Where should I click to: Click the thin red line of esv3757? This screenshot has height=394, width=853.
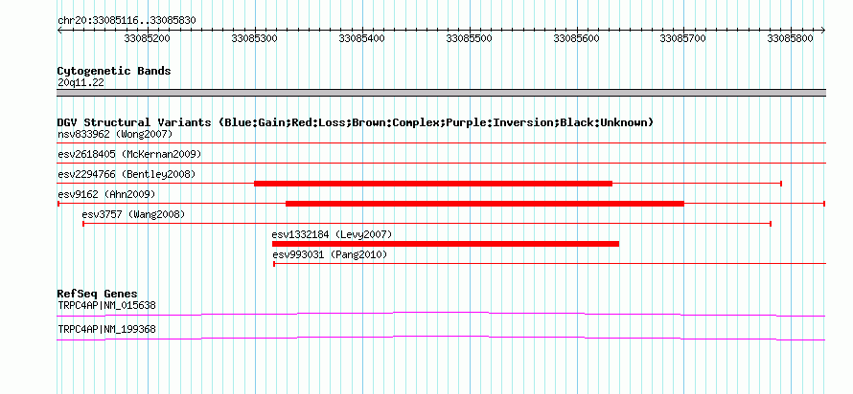pos(427,224)
